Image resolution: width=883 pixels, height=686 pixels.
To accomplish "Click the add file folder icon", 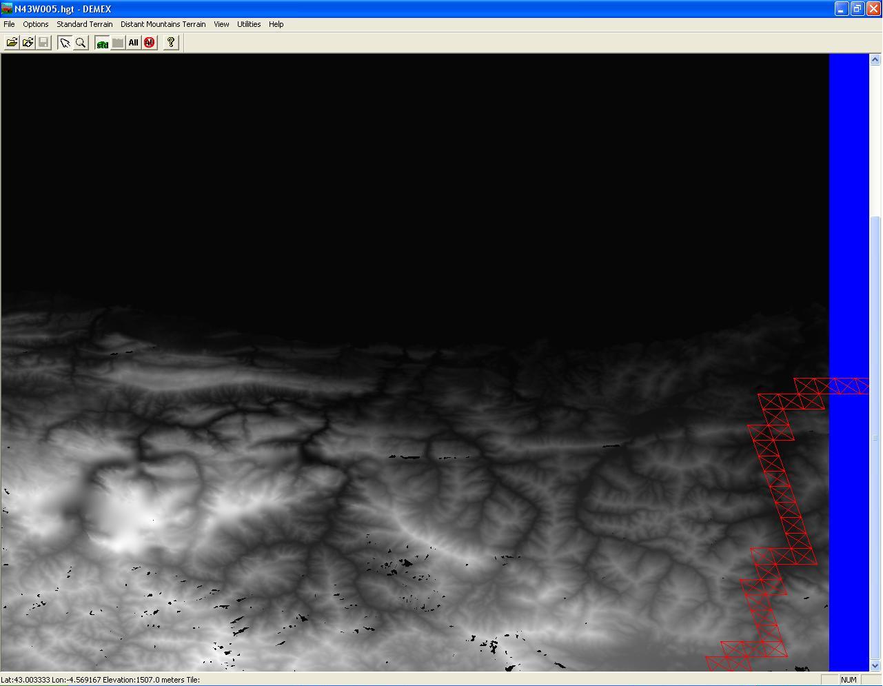I will 28,43.
